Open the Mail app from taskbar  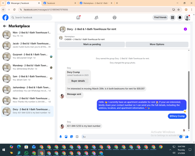pos(34,147)
